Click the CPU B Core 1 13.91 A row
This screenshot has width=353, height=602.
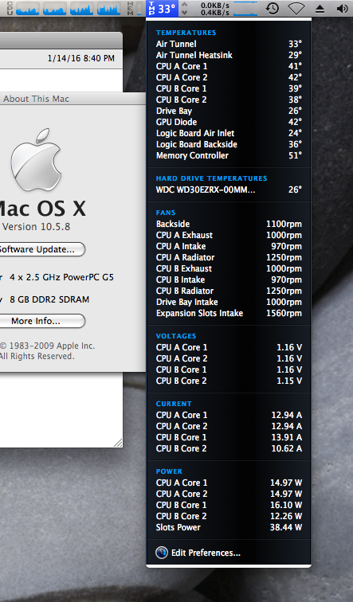pos(229,437)
